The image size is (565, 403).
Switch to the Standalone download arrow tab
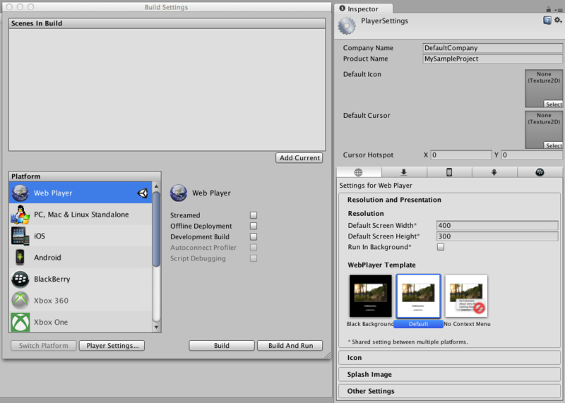(x=404, y=172)
